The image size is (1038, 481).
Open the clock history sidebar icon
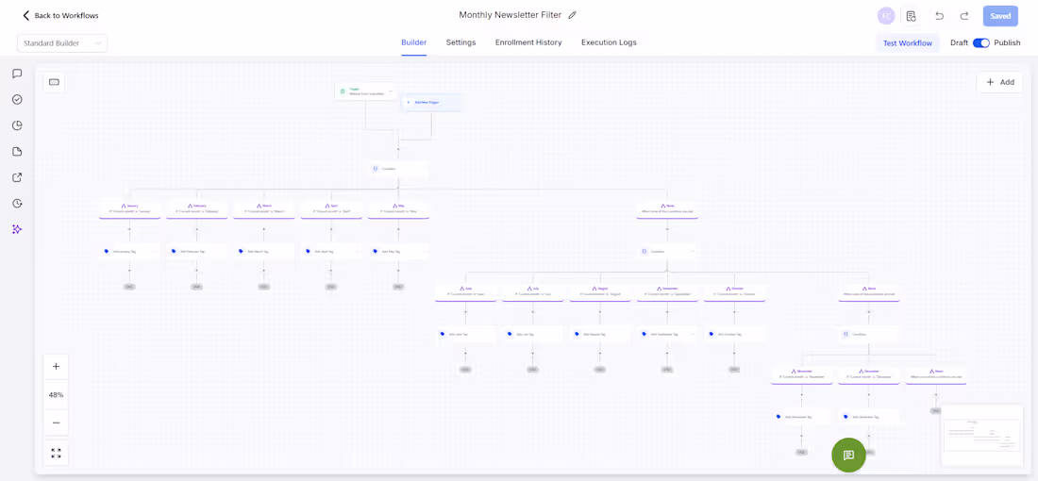click(x=17, y=203)
